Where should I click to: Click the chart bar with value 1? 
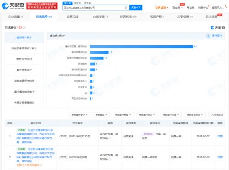tap(90, 99)
